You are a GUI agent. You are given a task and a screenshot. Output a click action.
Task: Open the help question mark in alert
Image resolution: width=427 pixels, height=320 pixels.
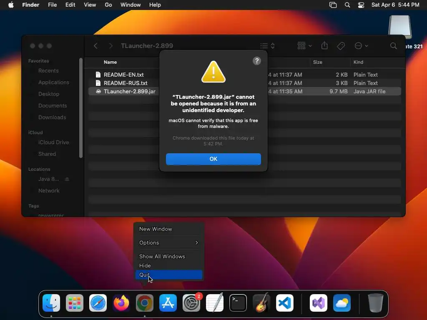coord(256,61)
